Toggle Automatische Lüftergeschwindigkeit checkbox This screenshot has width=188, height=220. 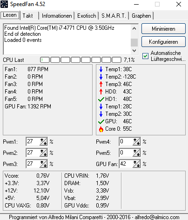(145, 56)
